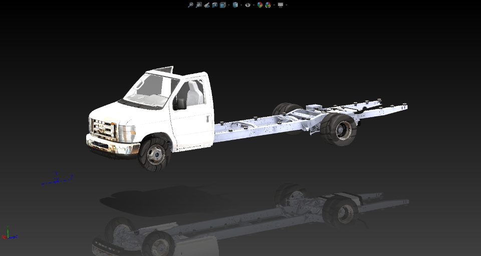The width and height of the screenshot is (481, 256).
Task: Open the View Orientation dropdown arrow
Action: [229, 5]
